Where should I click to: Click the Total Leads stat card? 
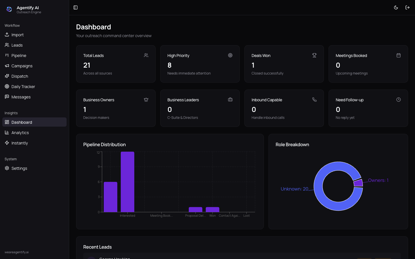(x=116, y=64)
